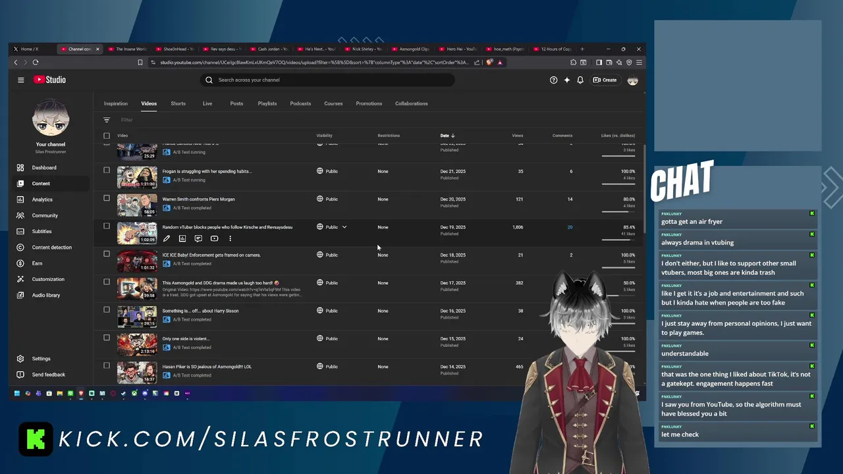Switch to the Playlists tab
The width and height of the screenshot is (843, 474).
267,103
